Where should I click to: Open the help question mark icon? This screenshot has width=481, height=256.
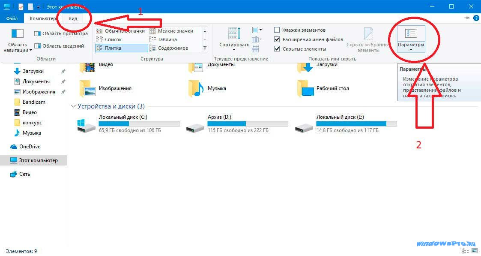point(476,18)
